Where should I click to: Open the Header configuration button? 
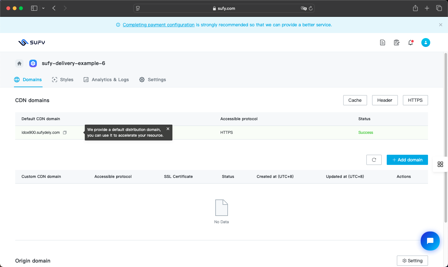tap(385, 100)
